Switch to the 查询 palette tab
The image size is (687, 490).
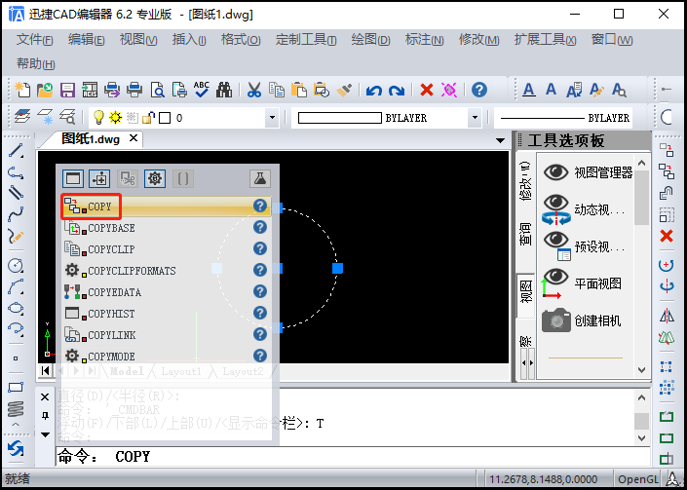tap(525, 234)
